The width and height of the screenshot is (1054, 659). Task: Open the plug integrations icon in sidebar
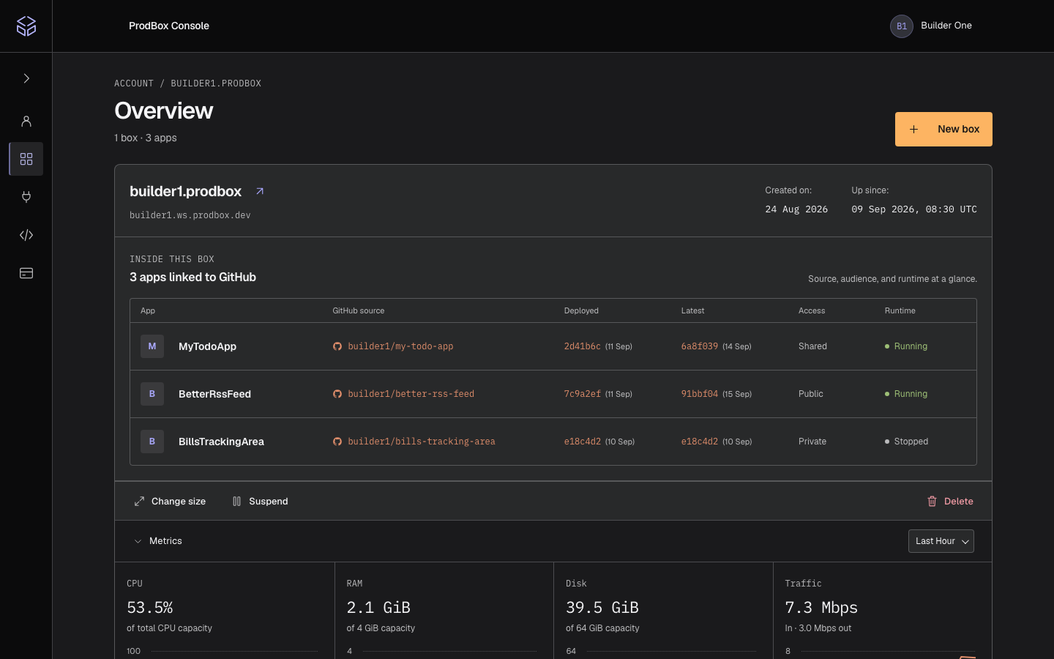(26, 197)
